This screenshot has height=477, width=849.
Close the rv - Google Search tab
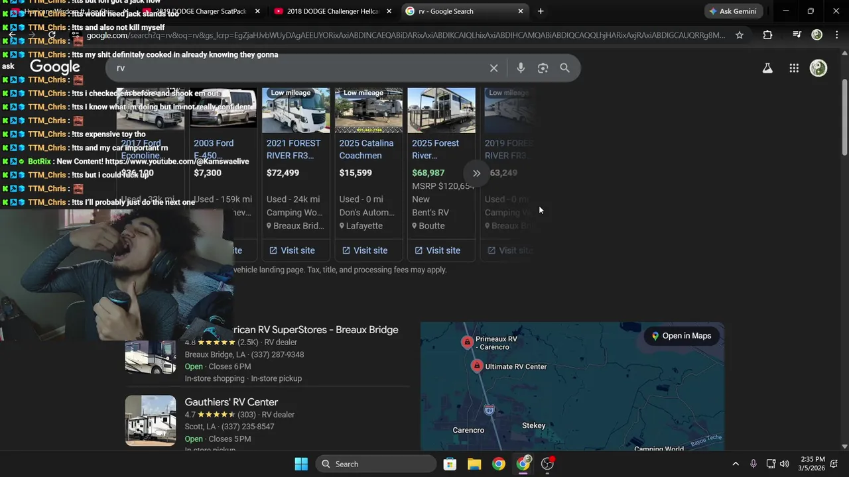point(521,11)
